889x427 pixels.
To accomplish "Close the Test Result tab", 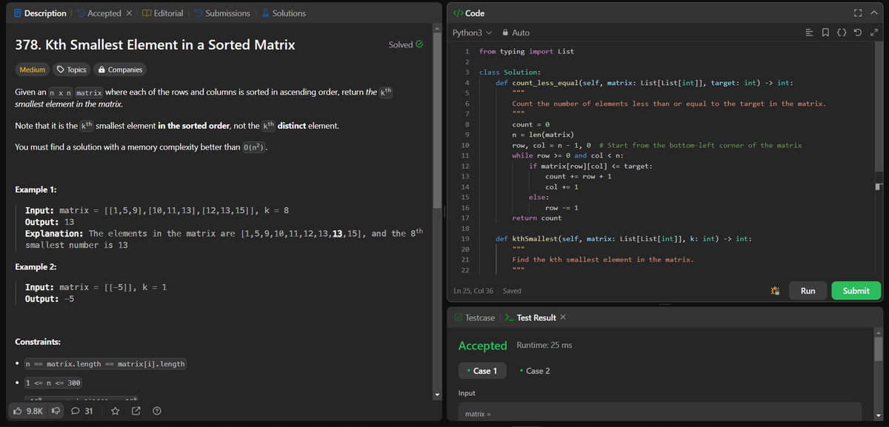I will point(563,317).
